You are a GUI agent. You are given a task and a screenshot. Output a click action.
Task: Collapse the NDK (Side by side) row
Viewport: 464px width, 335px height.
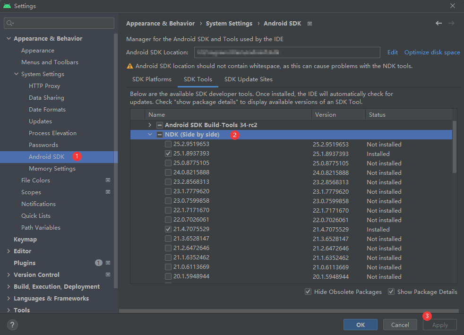(x=150, y=135)
